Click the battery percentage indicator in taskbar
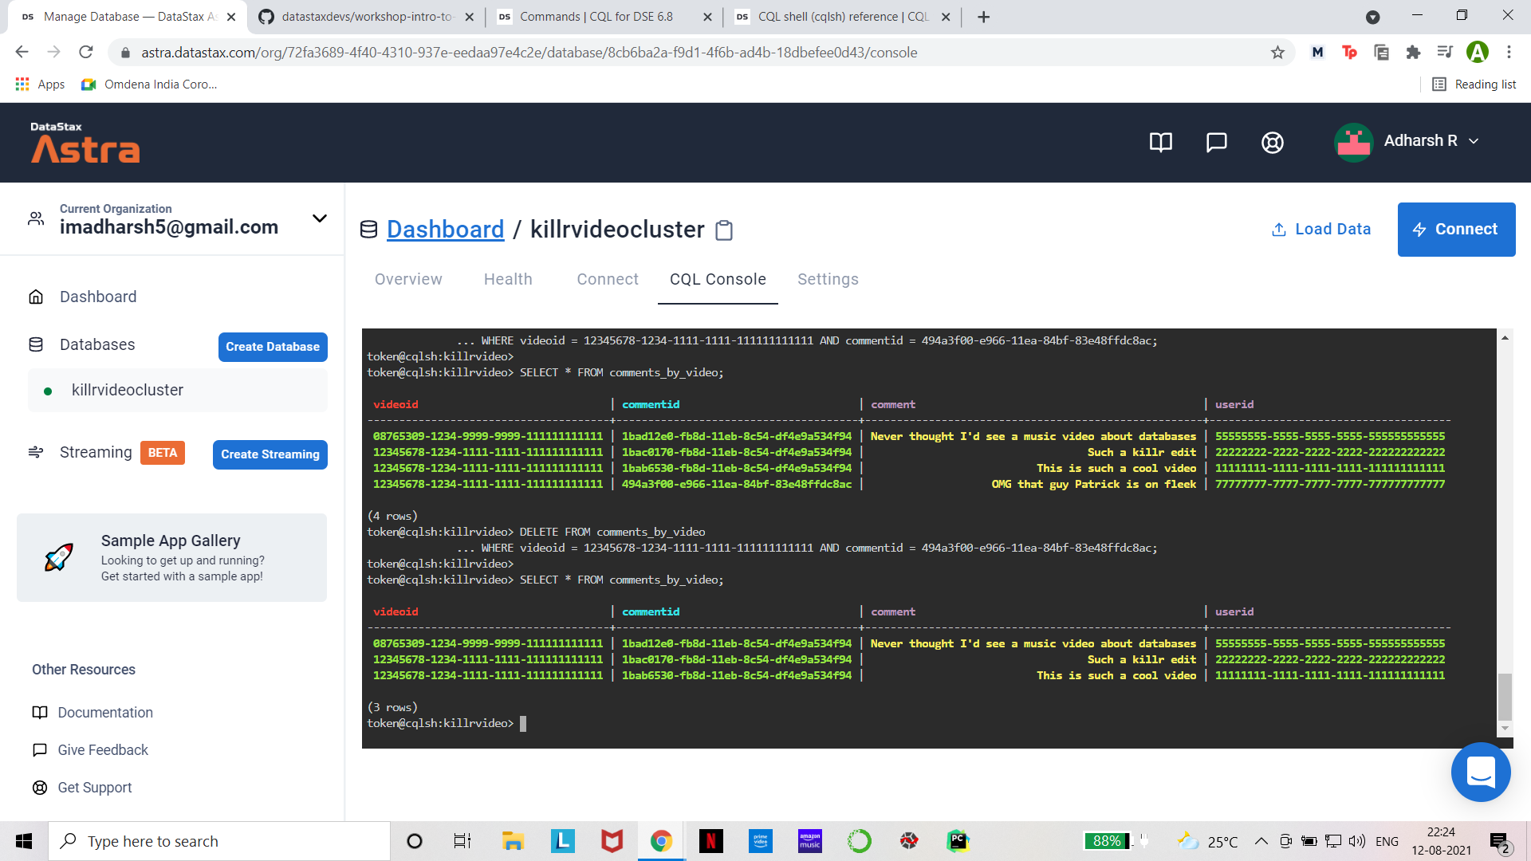 [x=1106, y=840]
